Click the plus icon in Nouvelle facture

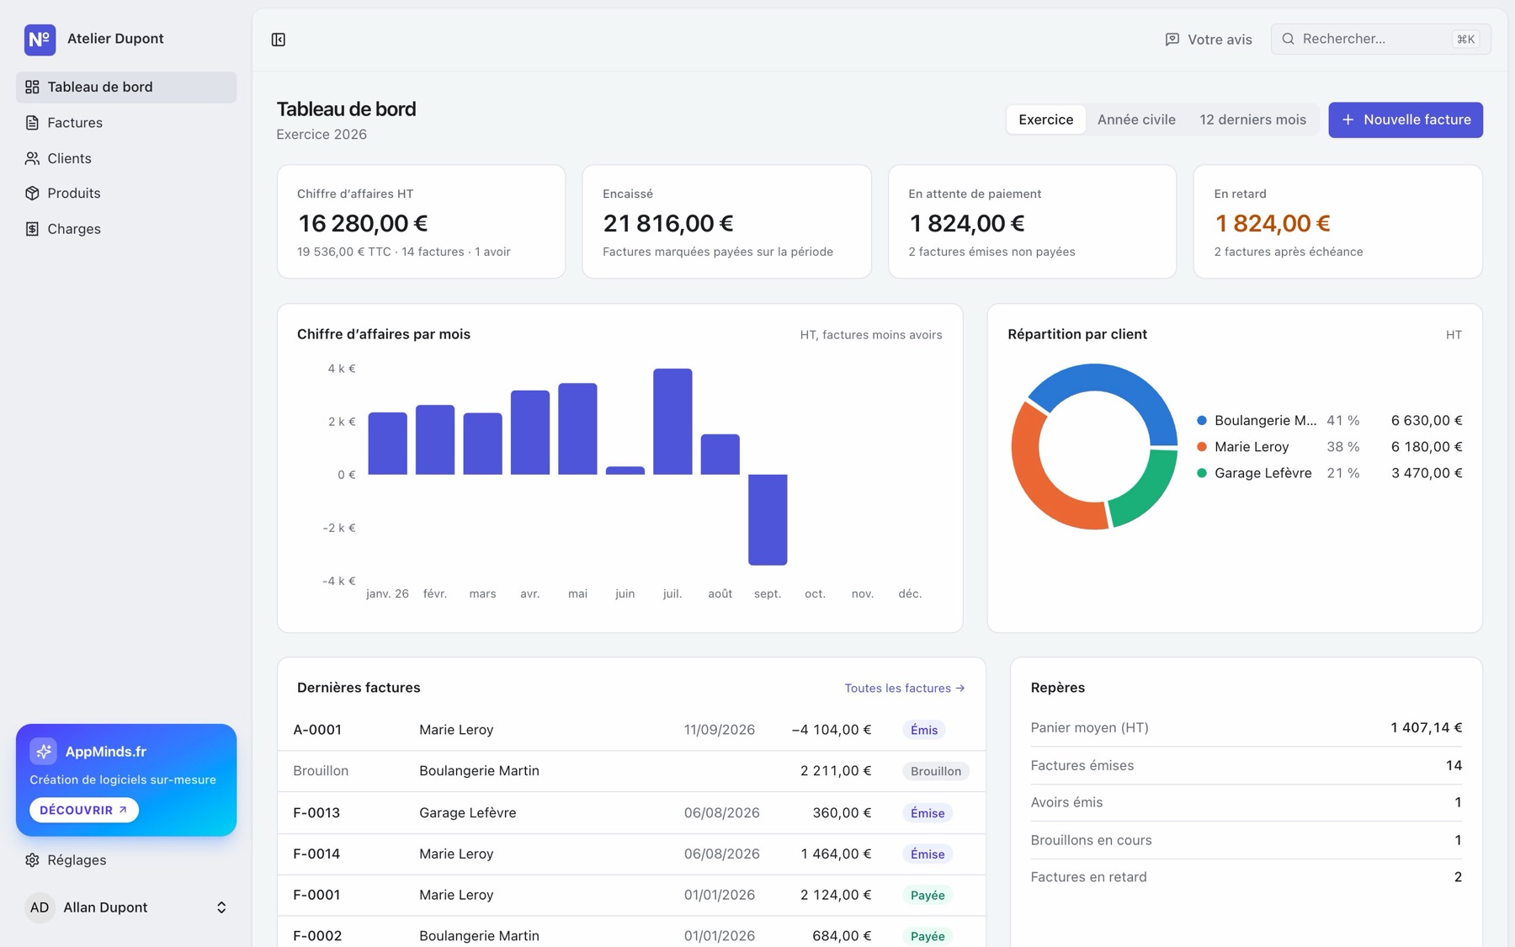[x=1348, y=120]
